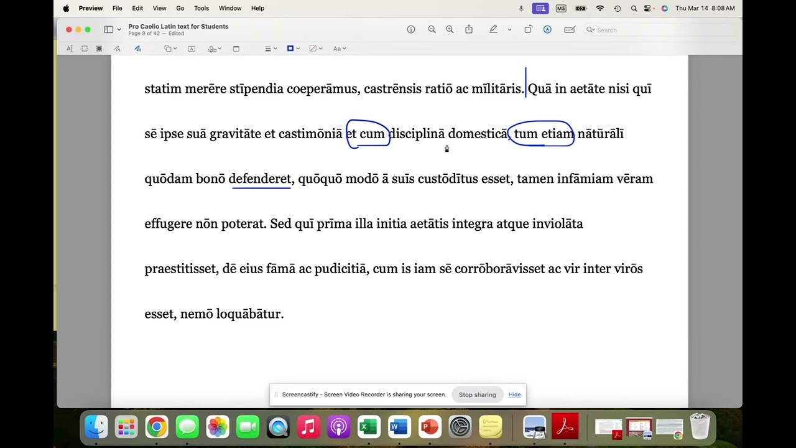The height and width of the screenshot is (448, 796).
Task: Open Stickies from the Dock
Action: click(491, 427)
